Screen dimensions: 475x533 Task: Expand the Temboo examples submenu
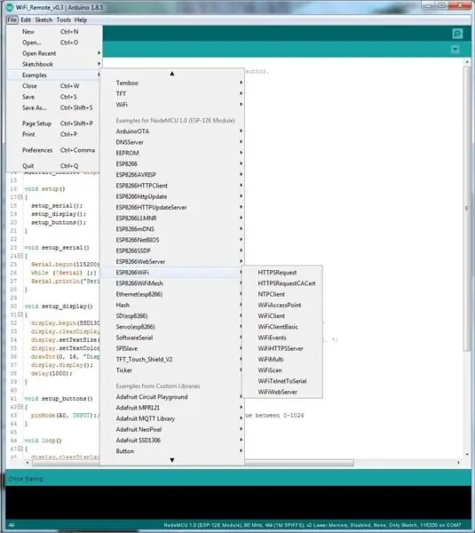pyautogui.click(x=172, y=83)
